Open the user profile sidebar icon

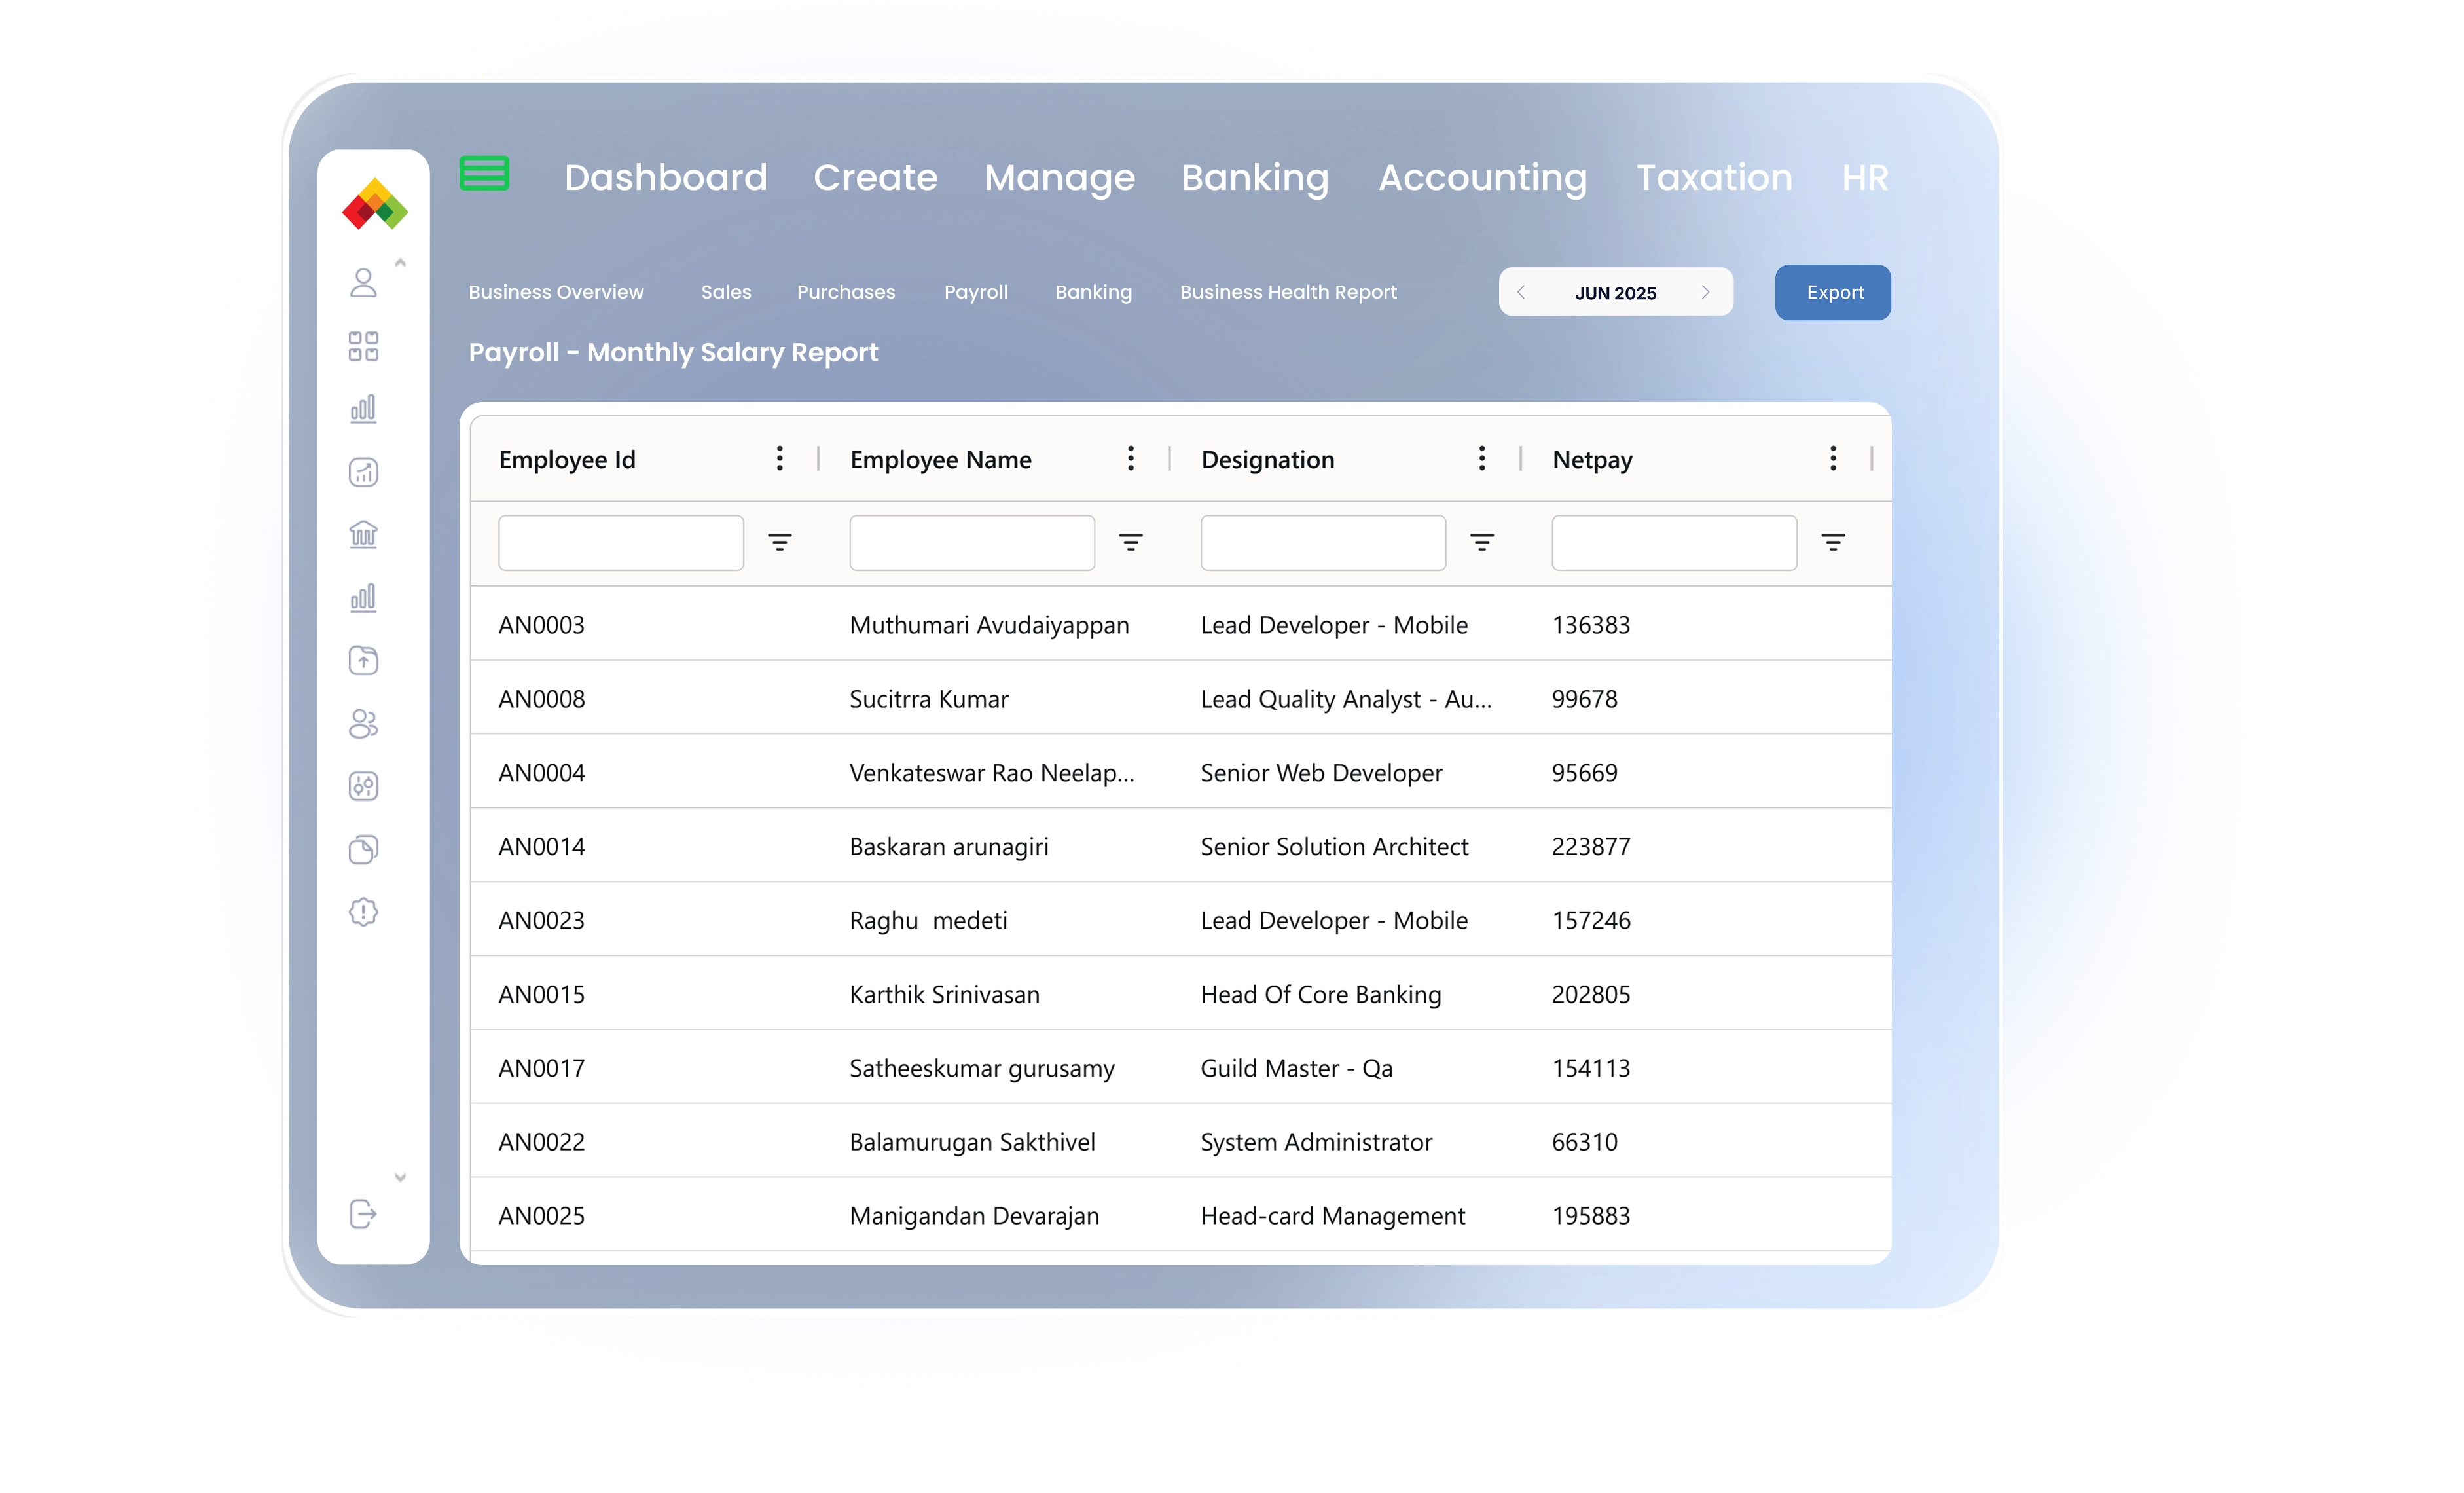coord(363,283)
